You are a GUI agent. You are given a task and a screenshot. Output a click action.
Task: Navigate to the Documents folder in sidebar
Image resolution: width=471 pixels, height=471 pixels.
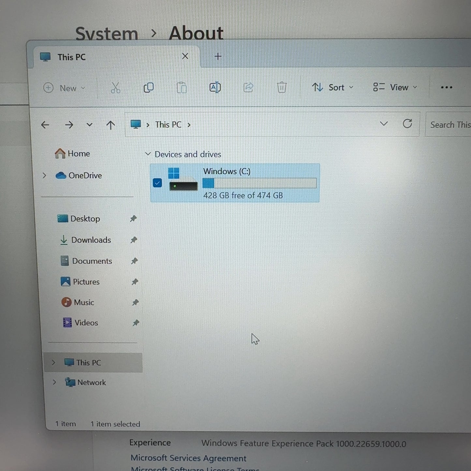(x=92, y=261)
